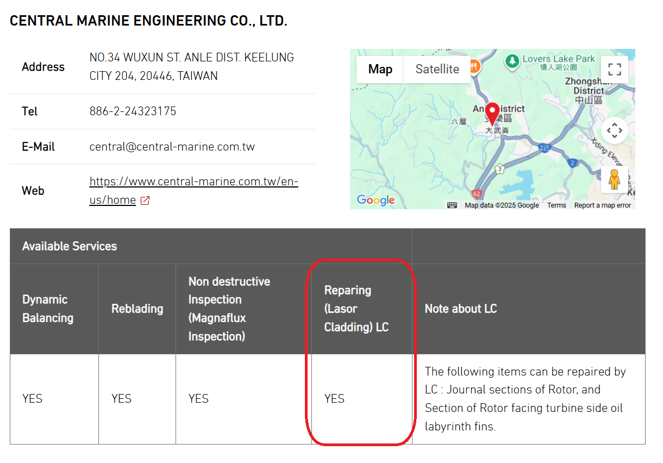
Task: Switch to Satellite map view
Action: pos(437,70)
